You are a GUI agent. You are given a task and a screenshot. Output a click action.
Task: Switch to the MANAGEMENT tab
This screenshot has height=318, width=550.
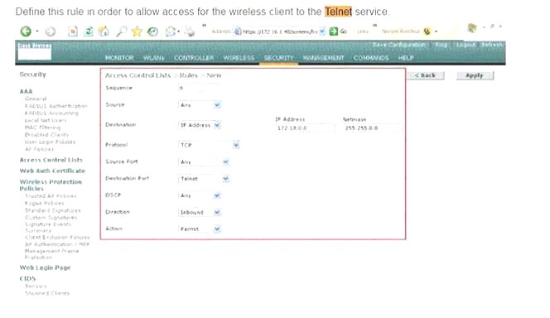(x=323, y=58)
